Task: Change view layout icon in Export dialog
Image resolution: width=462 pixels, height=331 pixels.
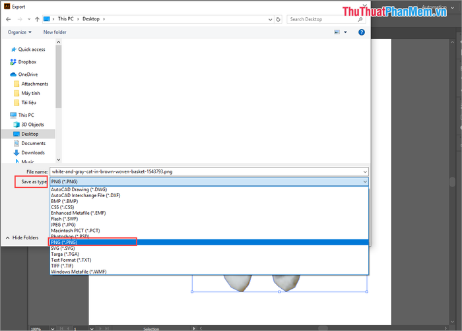Action: [337, 32]
